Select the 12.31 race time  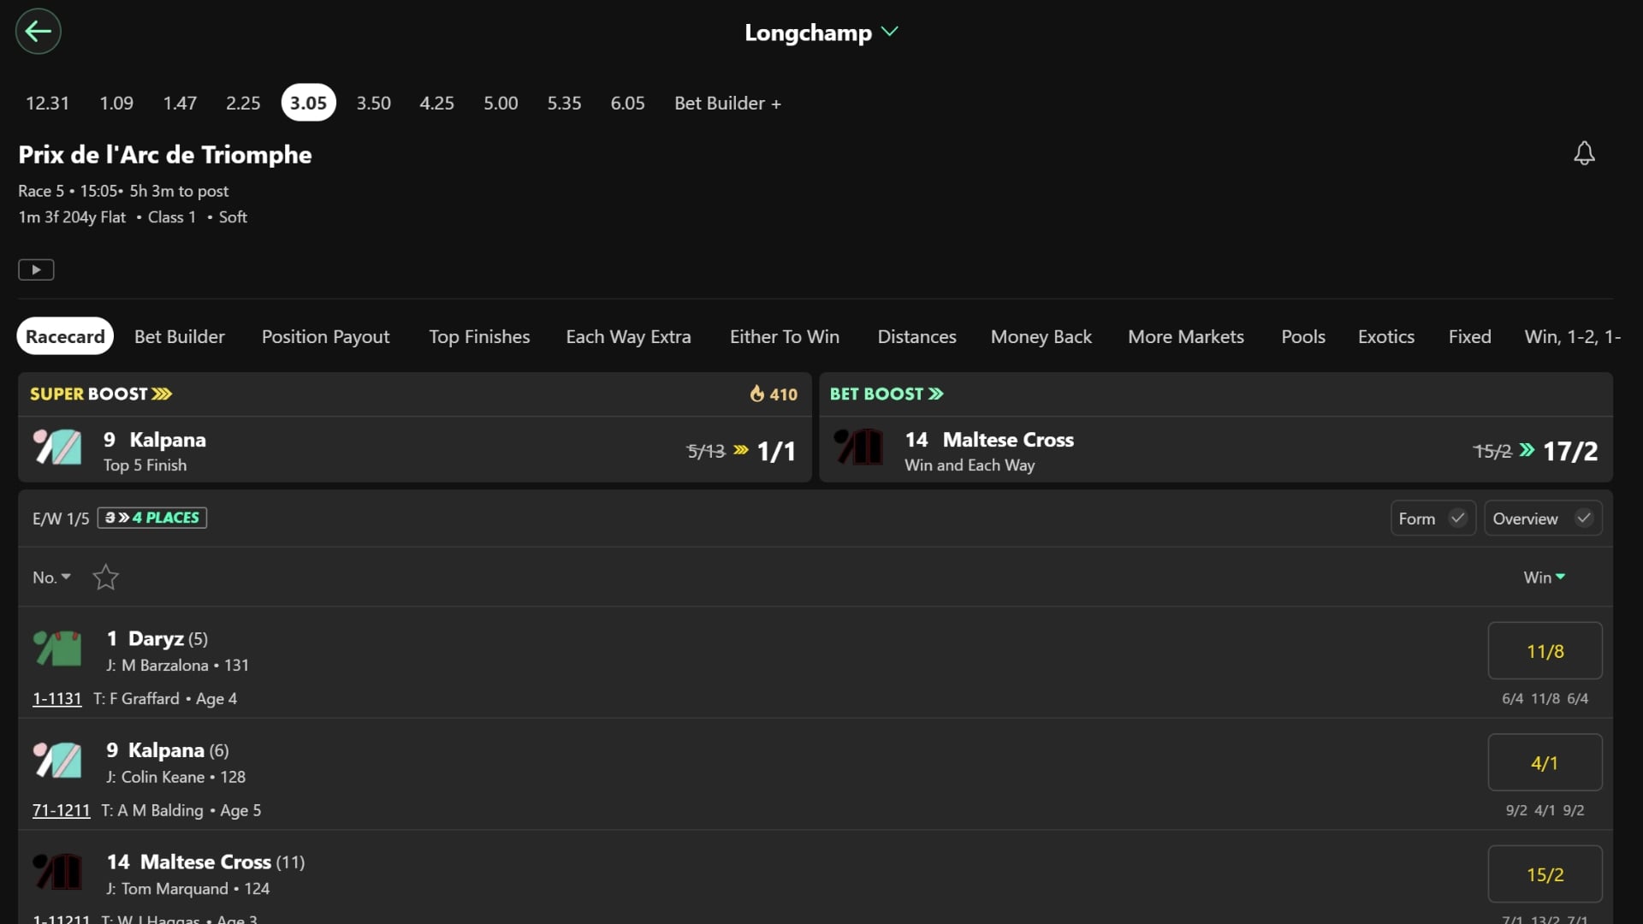pyautogui.click(x=47, y=104)
